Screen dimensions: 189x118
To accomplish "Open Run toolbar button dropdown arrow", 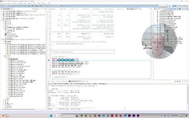I will 34,6.
